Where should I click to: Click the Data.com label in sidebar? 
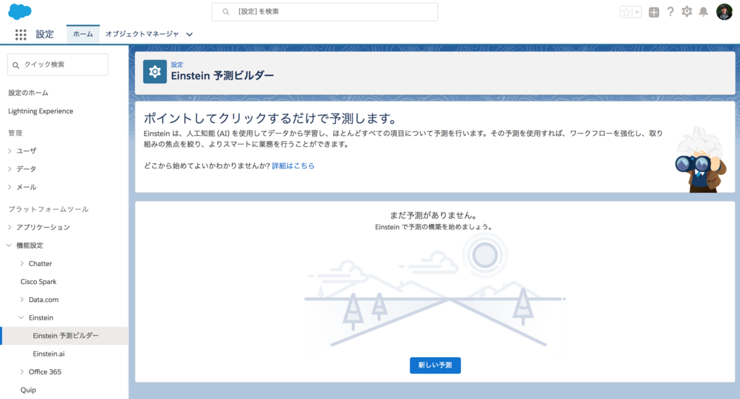(x=43, y=299)
